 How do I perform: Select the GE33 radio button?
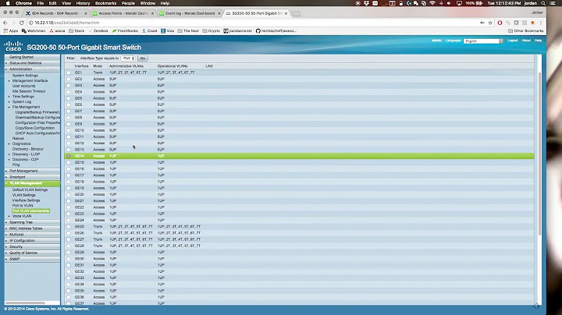[x=69, y=278]
